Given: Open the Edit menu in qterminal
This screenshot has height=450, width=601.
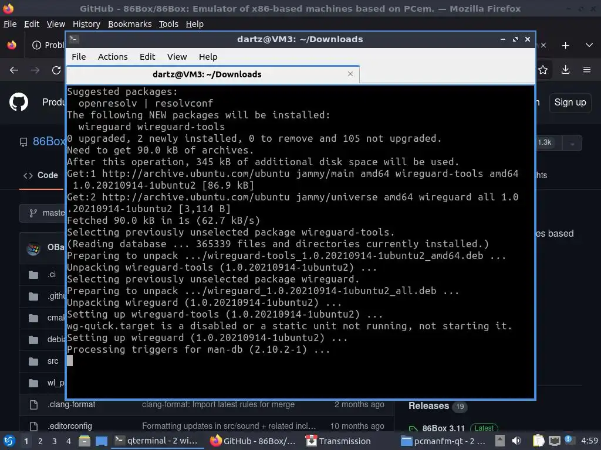Looking at the screenshot, I should coord(147,57).
